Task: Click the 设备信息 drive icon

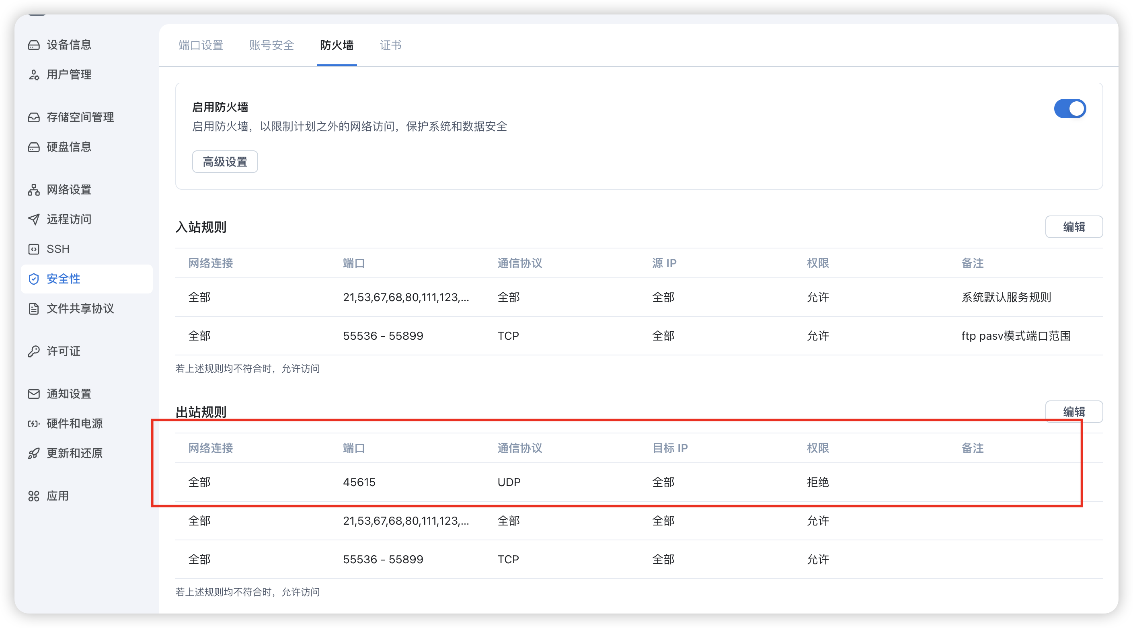Action: pos(34,45)
